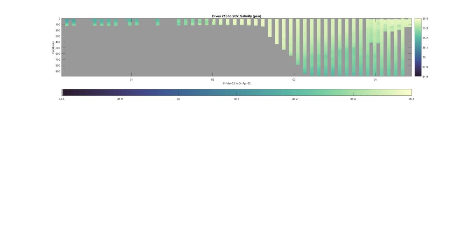Image resolution: width=473 pixels, height=245 pixels.
Task: Click the vertical salinity colorbar beside the plot
Action: pyautogui.click(x=418, y=47)
